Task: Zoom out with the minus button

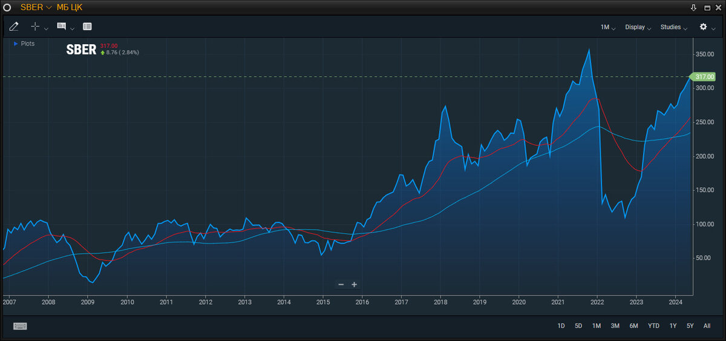Action: [x=341, y=285]
